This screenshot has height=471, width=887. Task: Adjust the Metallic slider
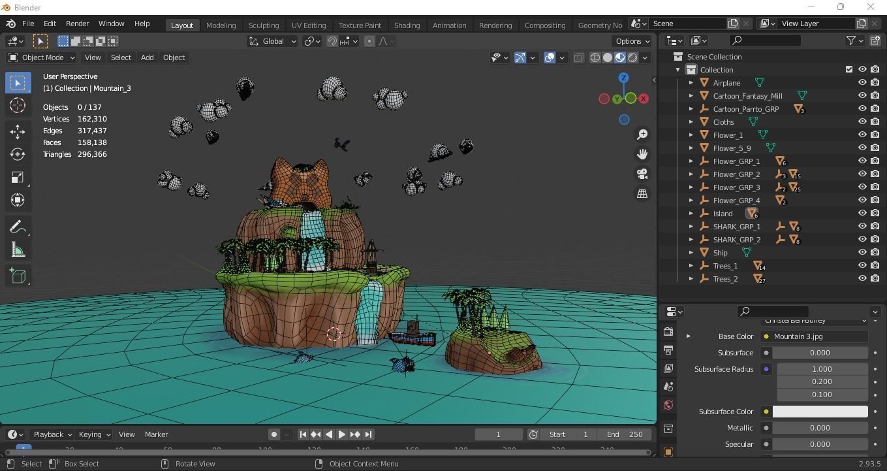820,428
